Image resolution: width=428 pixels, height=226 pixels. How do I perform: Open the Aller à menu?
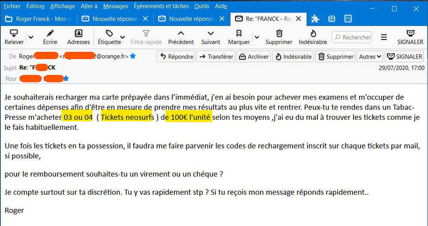point(89,6)
